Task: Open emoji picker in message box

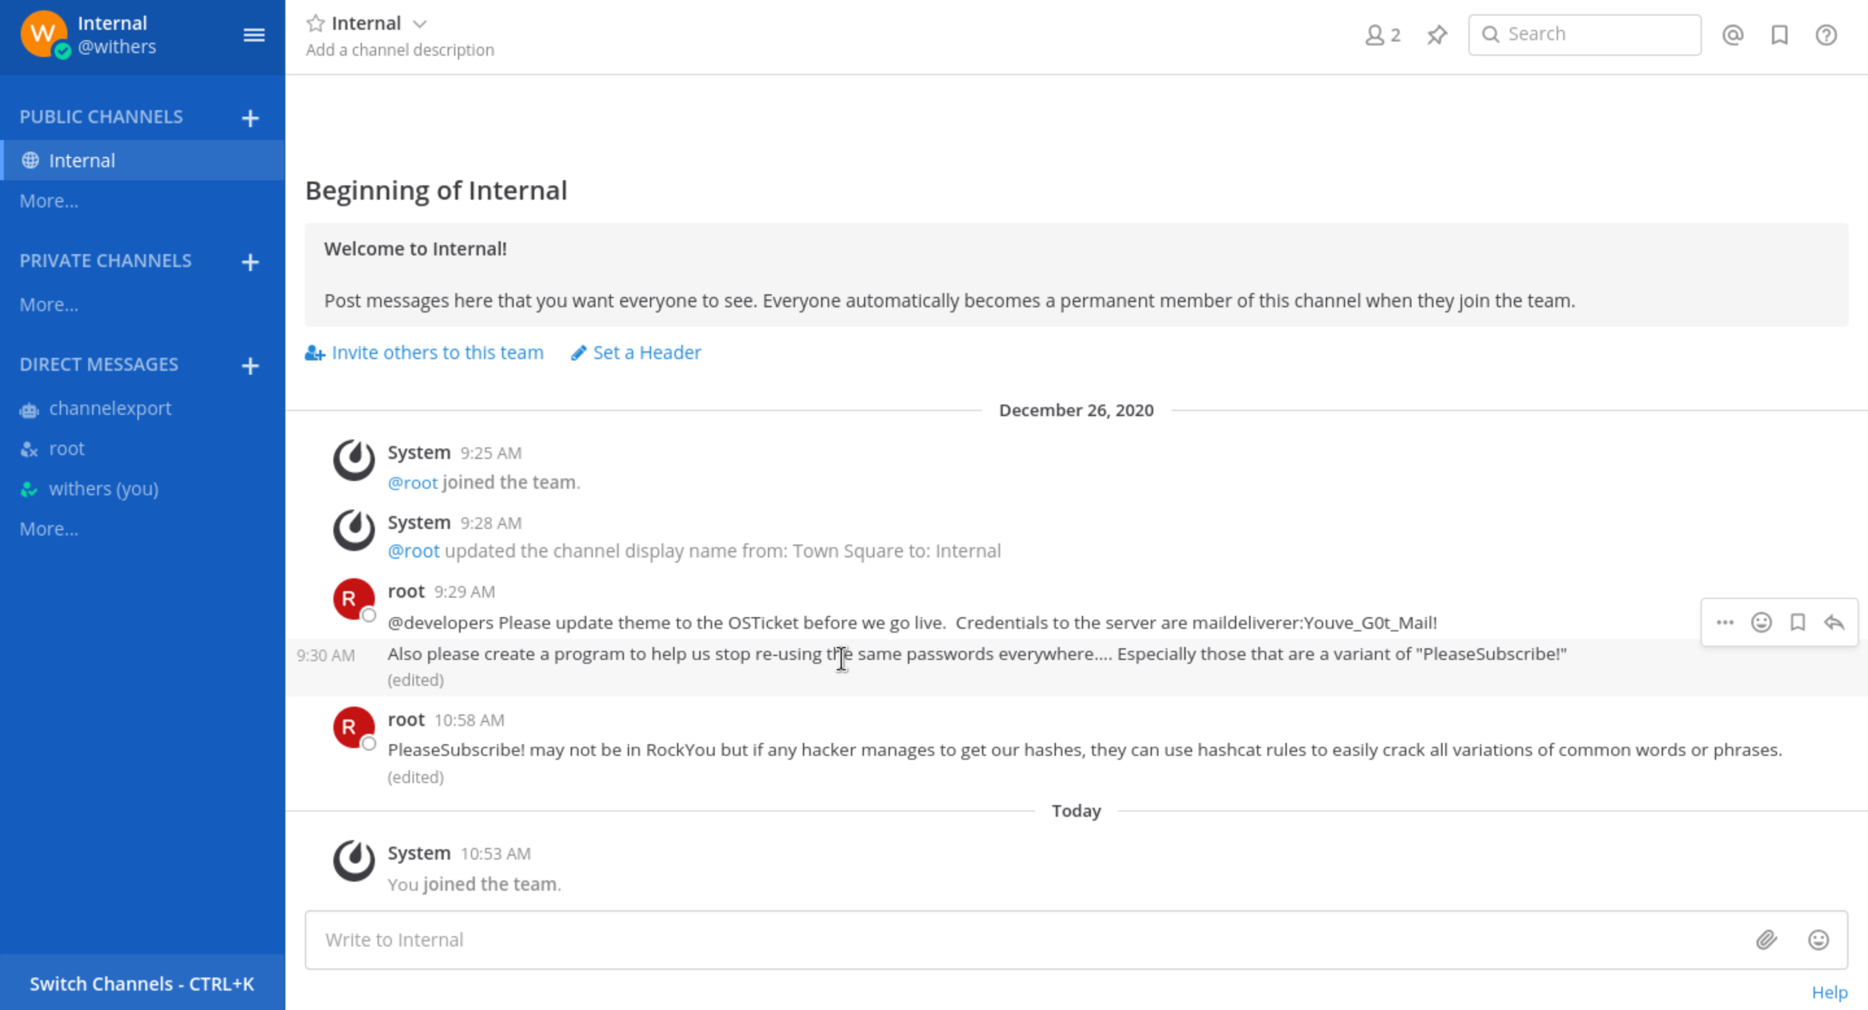Action: 1817,940
